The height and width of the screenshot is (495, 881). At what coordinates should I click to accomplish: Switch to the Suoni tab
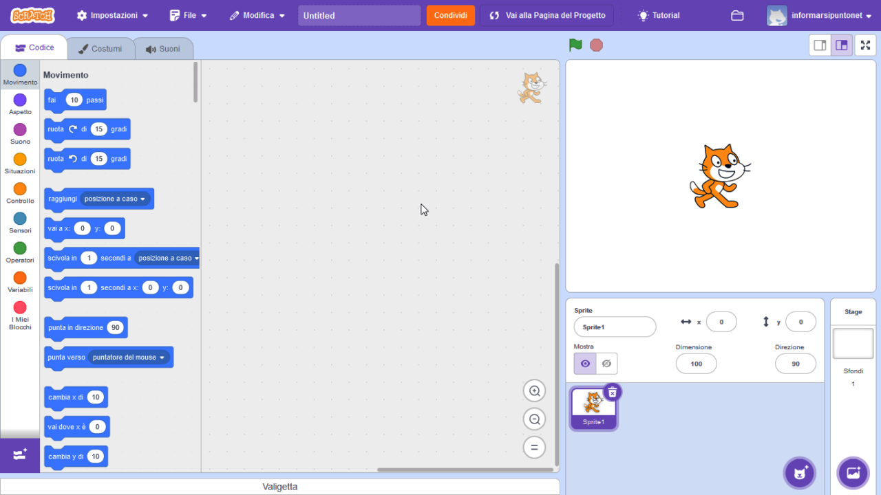point(163,49)
